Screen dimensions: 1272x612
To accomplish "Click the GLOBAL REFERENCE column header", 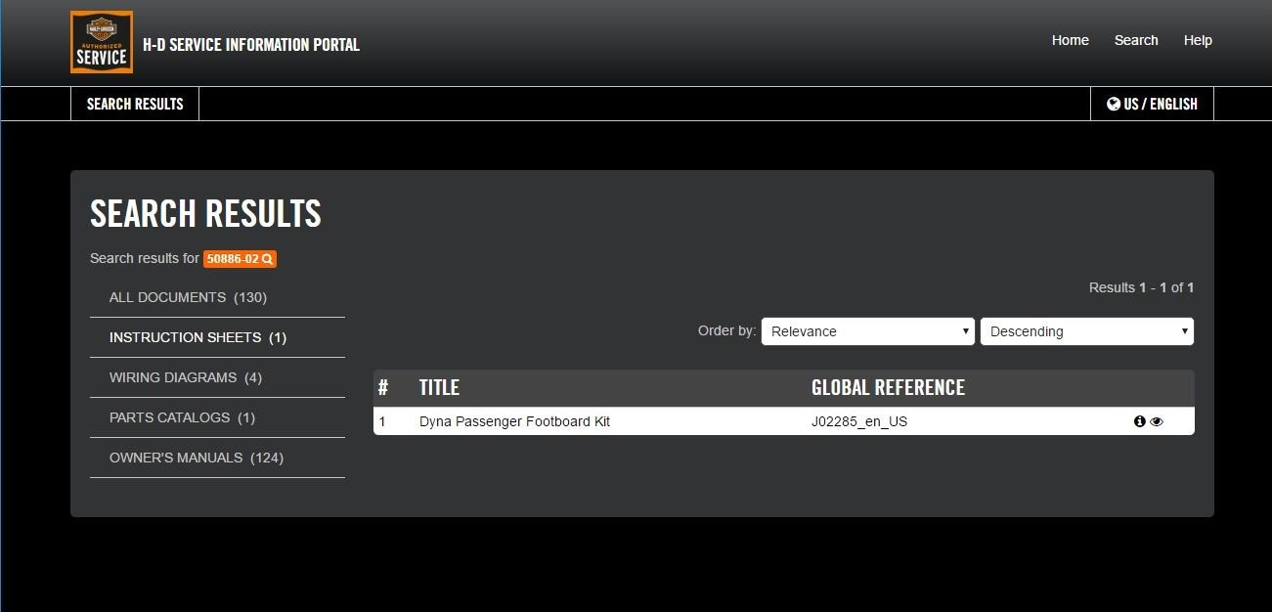I will click(888, 388).
